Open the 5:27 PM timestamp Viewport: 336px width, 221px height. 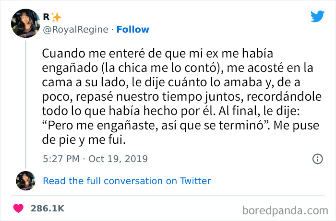click(x=60, y=159)
